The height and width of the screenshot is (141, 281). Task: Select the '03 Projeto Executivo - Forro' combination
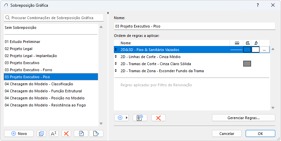point(28,70)
